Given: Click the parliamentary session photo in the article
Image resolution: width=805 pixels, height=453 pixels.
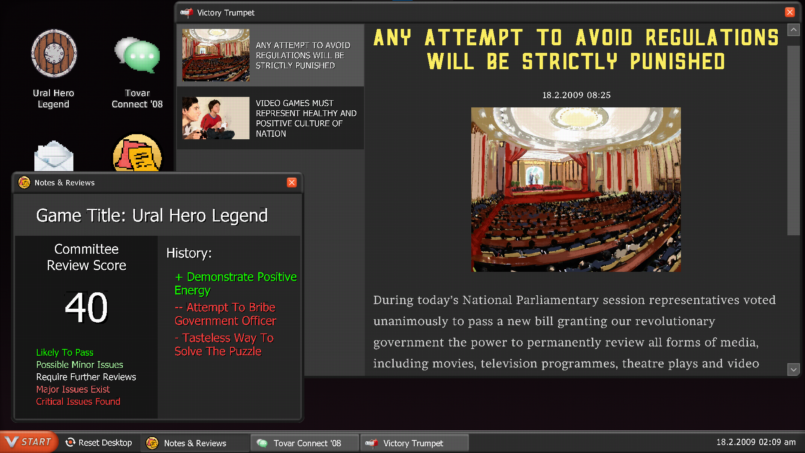Looking at the screenshot, I should click(576, 190).
